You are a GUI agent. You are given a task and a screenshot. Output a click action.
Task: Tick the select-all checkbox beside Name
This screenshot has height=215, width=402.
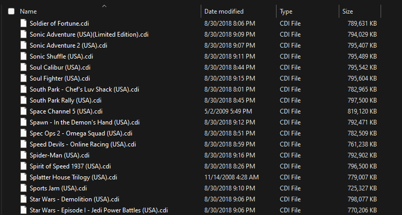point(12,12)
